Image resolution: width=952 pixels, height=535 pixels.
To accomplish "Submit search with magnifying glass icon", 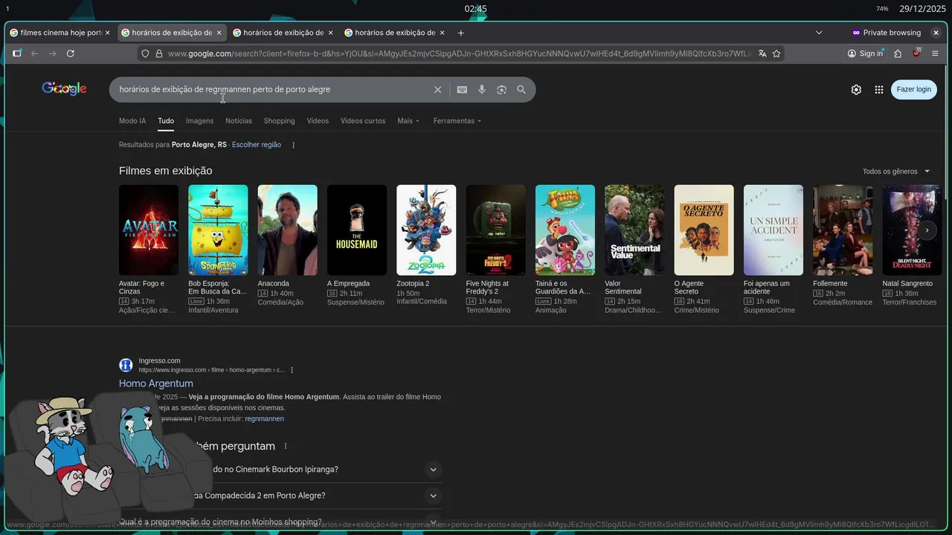I will click(x=521, y=89).
